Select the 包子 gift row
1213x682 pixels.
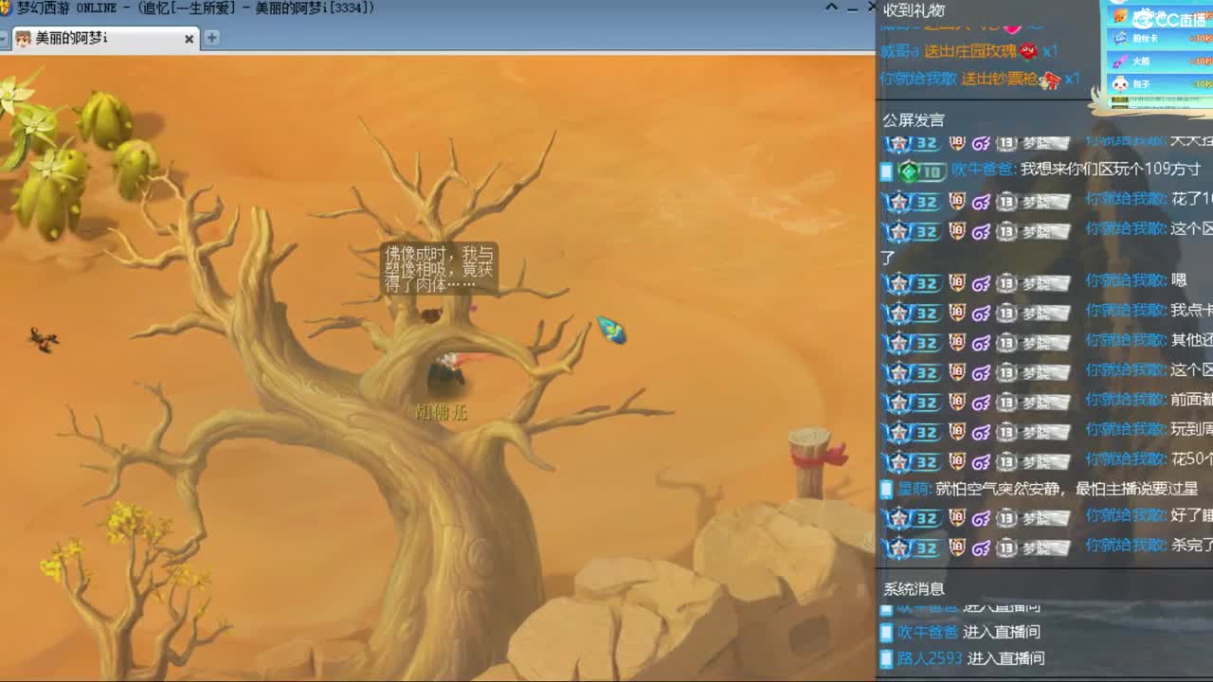[x=1162, y=84]
